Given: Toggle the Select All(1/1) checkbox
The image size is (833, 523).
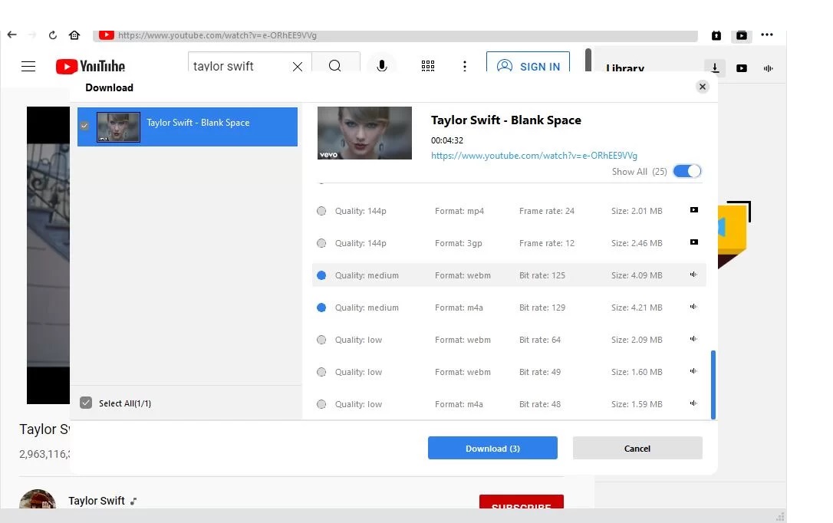Looking at the screenshot, I should (86, 403).
